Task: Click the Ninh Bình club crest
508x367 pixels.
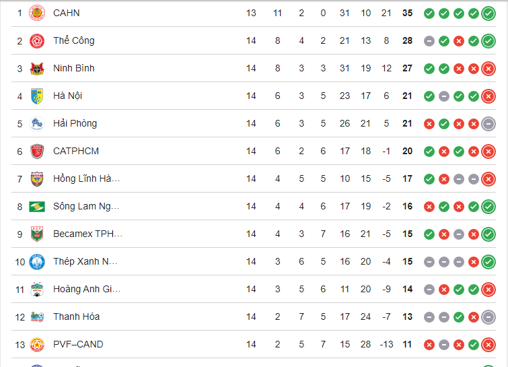Action: 37,68
